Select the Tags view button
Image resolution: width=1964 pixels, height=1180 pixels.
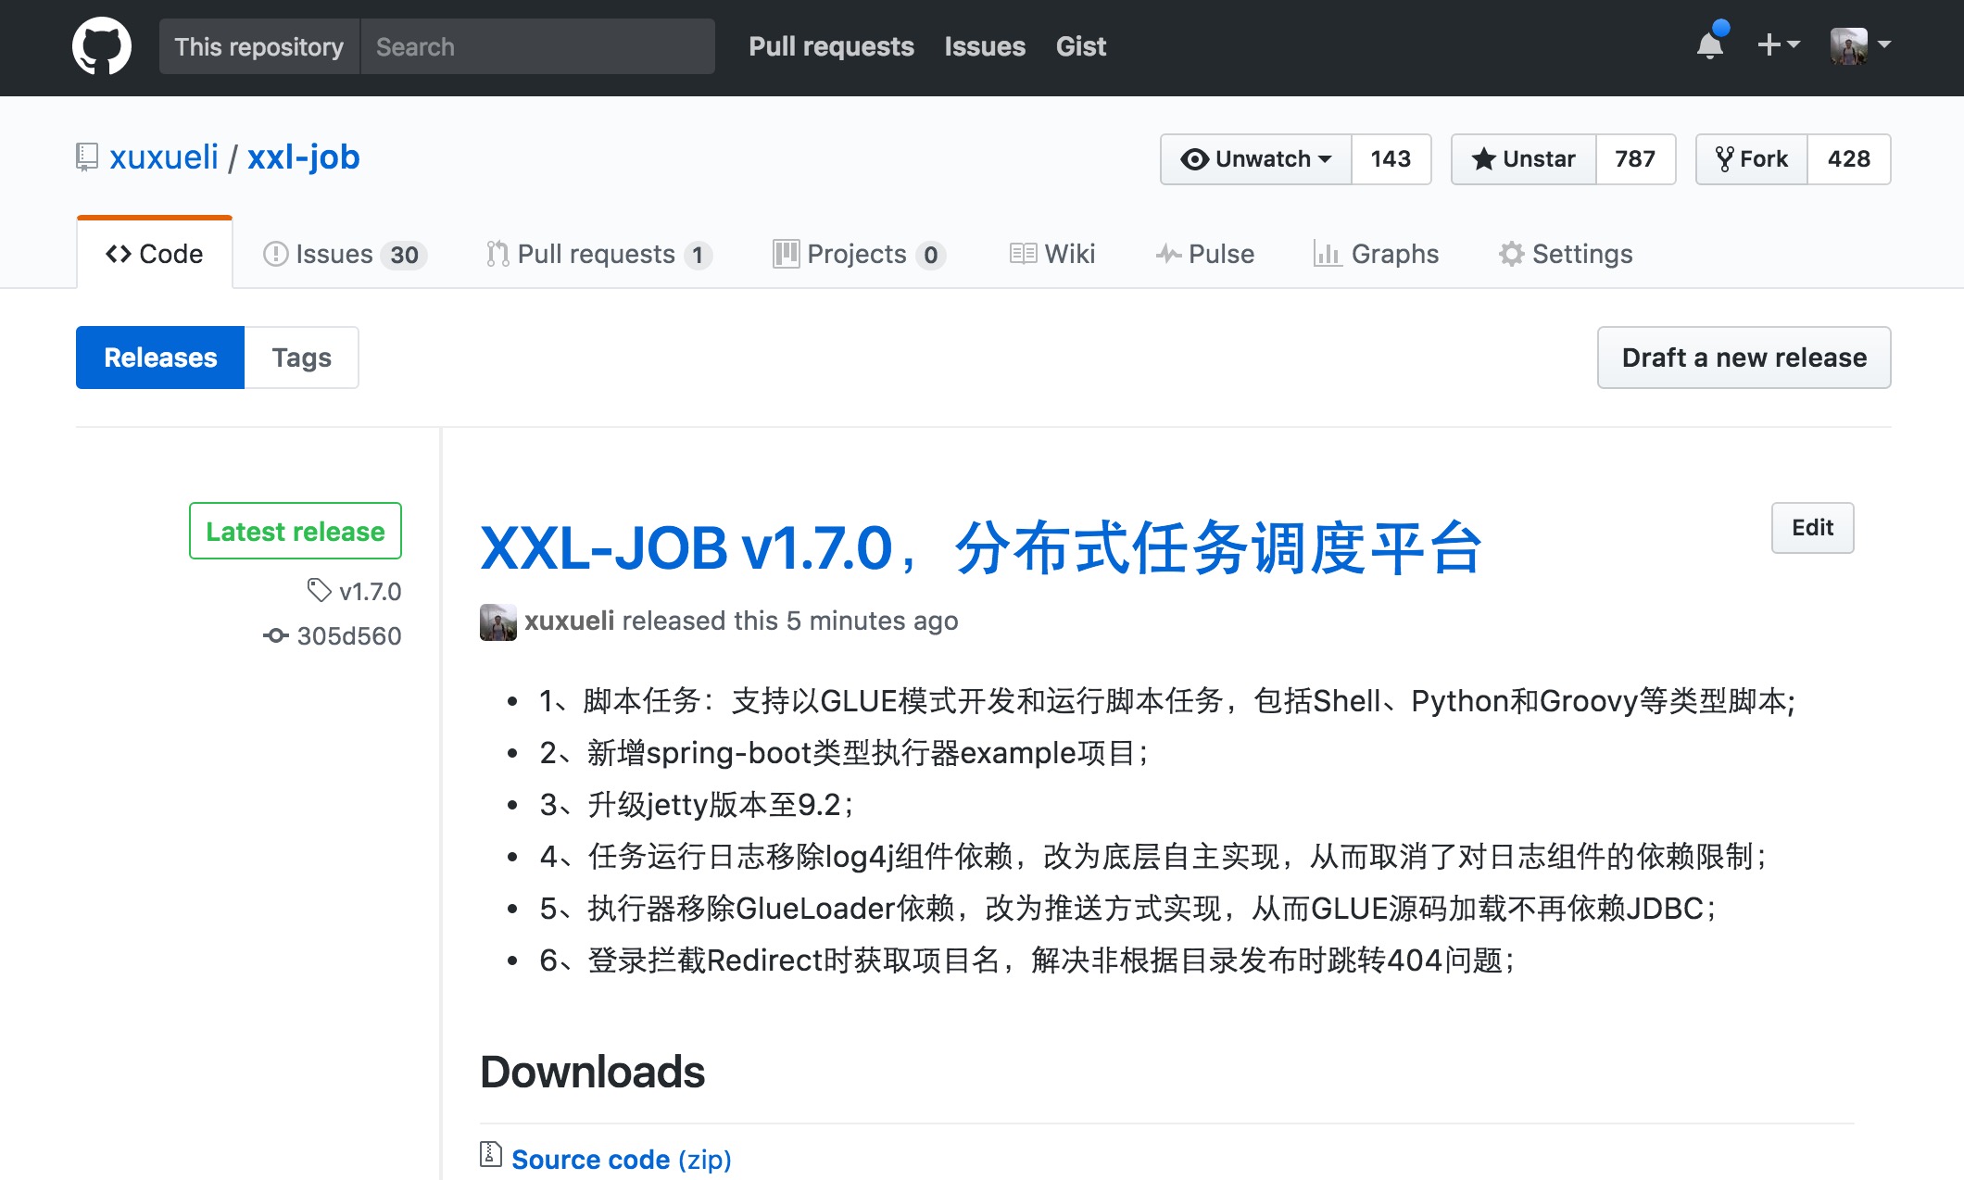301,358
